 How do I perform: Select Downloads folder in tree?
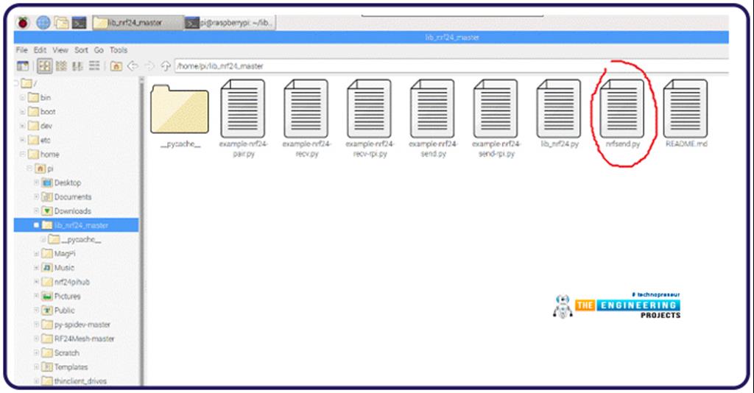click(x=66, y=211)
